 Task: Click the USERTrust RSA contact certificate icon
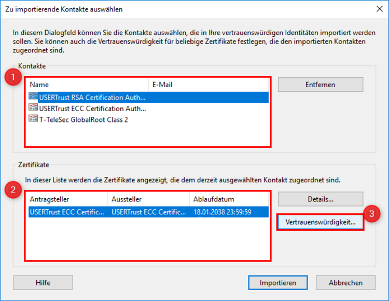pyautogui.click(x=33, y=97)
